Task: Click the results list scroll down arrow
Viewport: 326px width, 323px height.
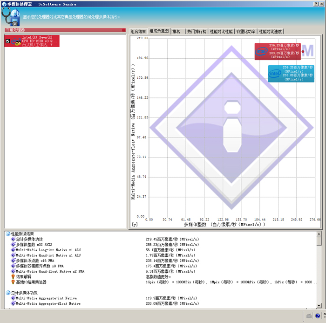Action: (x=319, y=305)
